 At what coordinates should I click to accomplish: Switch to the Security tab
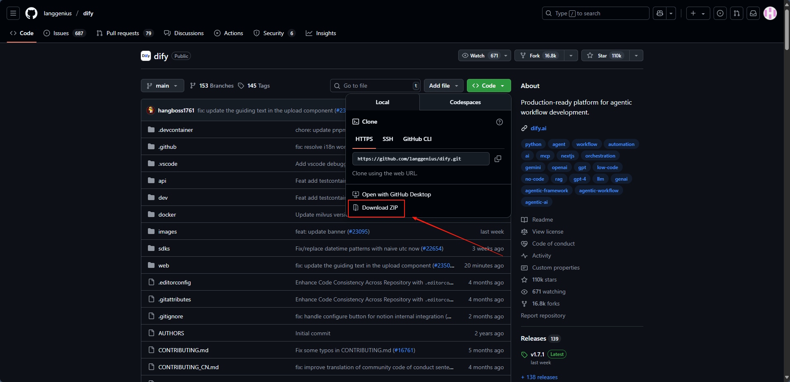pos(274,33)
